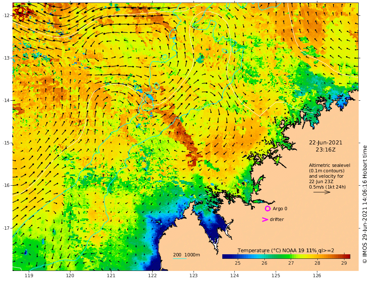Click the latitude axis label -15
Viewport: 367px width, 283px height.
point(6,143)
